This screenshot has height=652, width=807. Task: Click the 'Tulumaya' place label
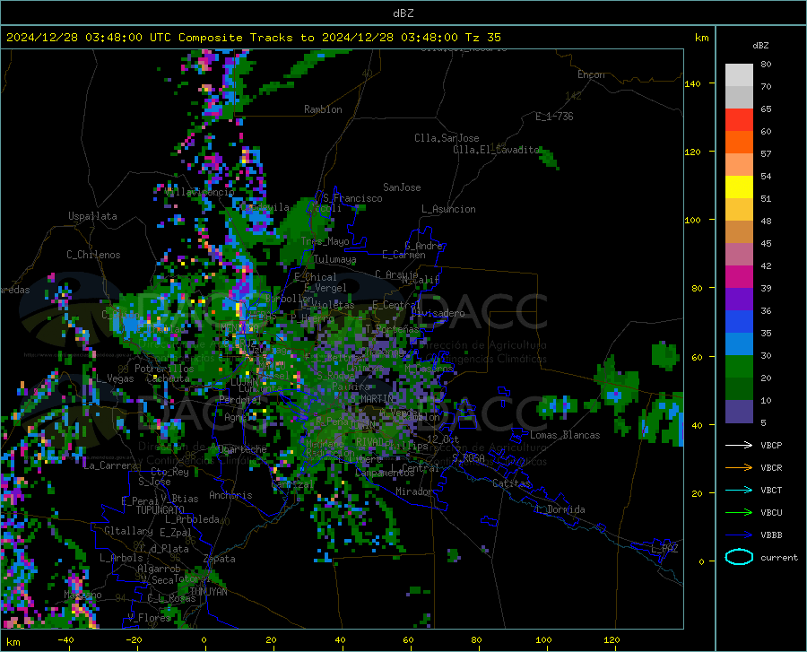point(334,259)
